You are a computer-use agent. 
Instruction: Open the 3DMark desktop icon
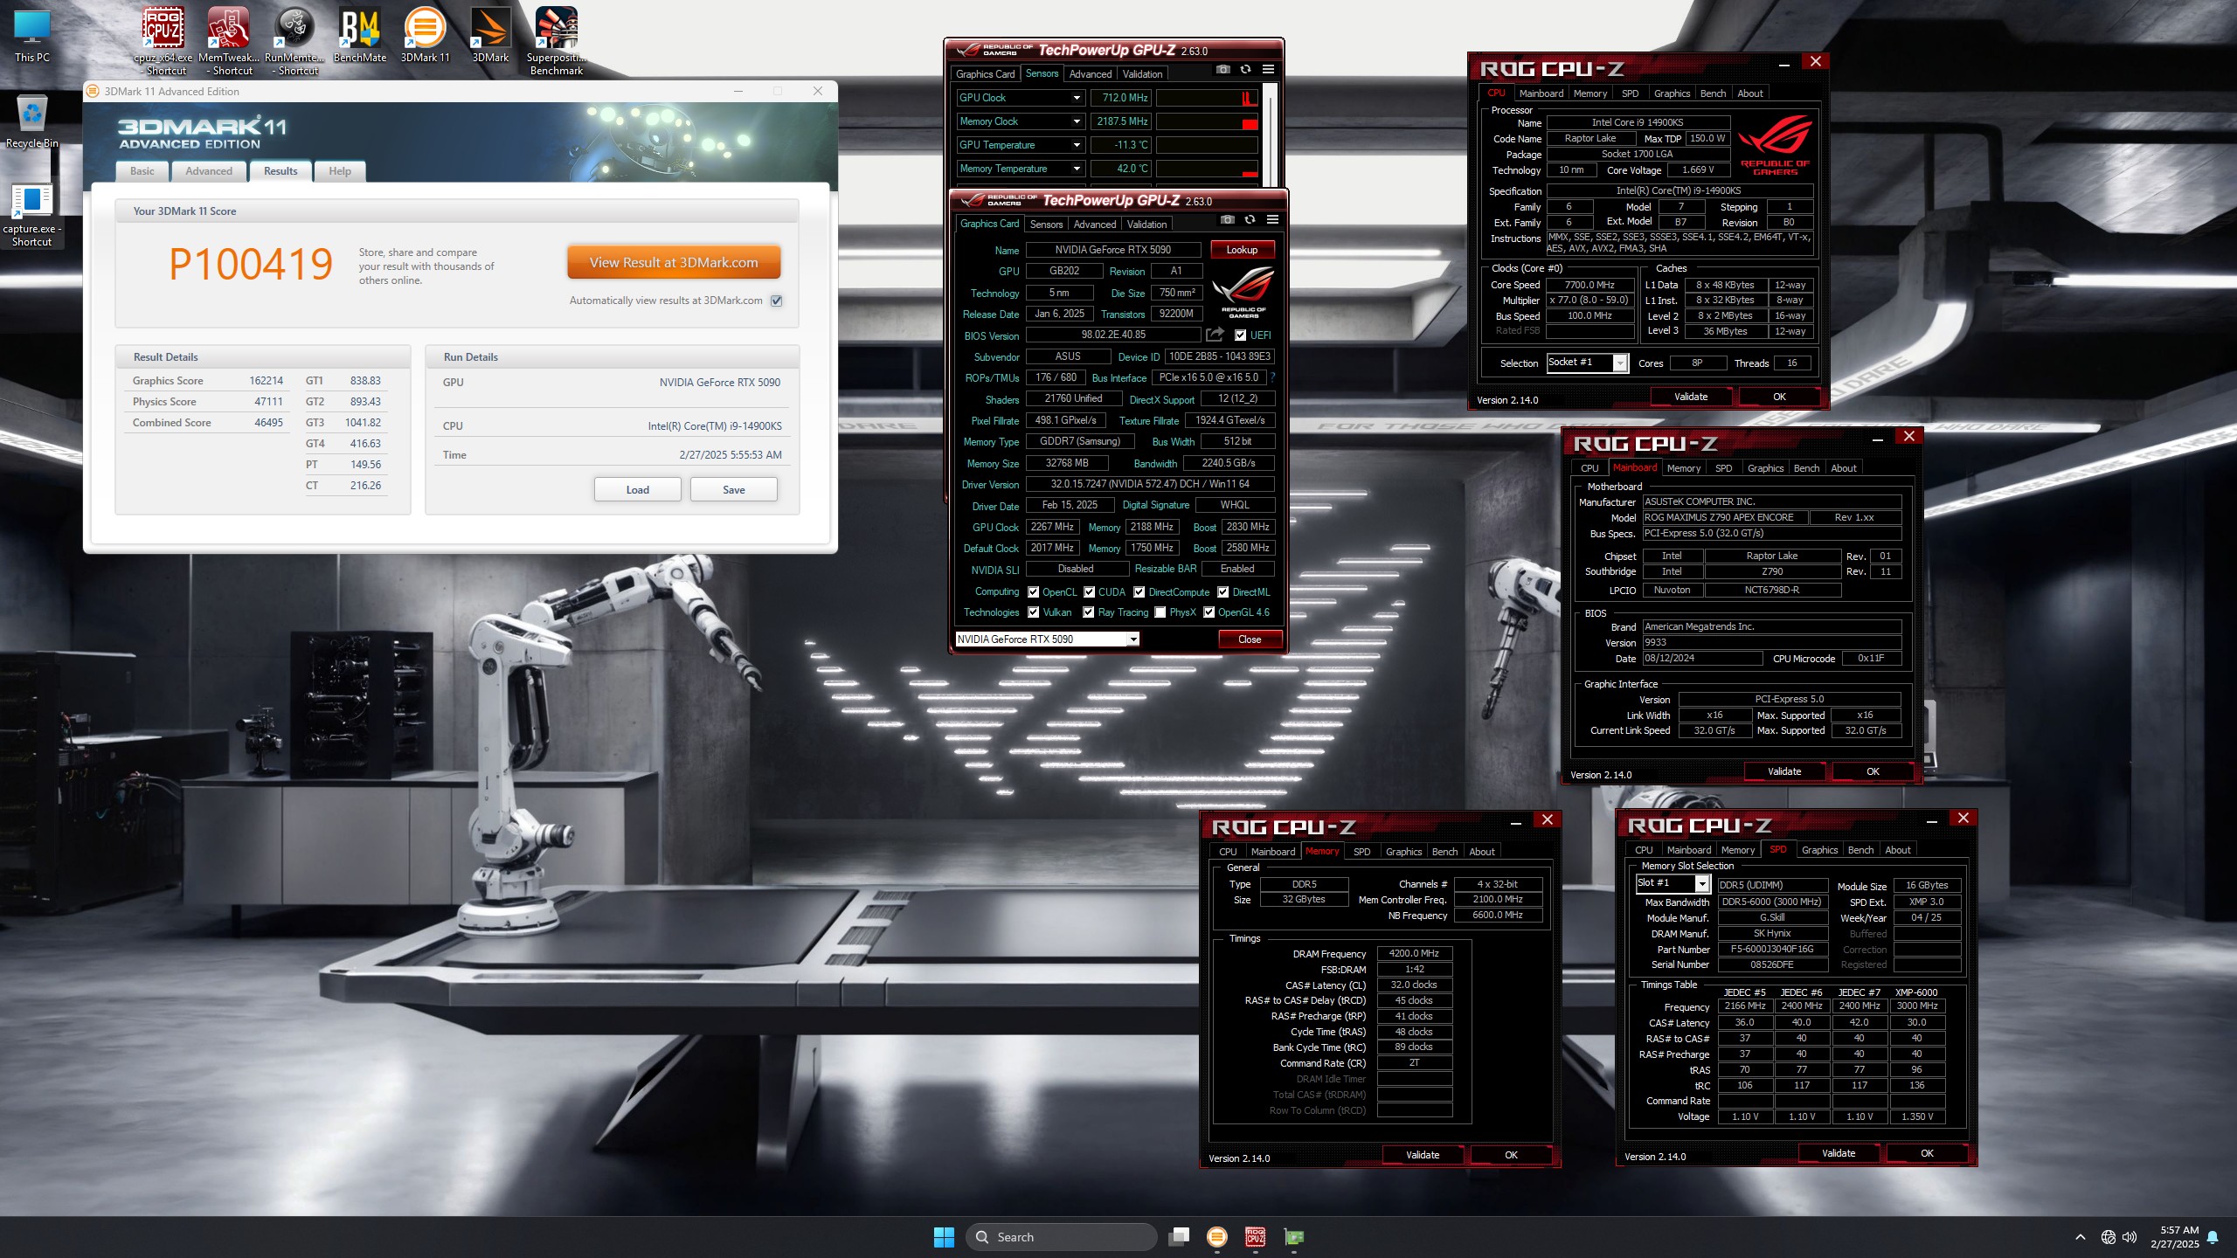point(490,37)
